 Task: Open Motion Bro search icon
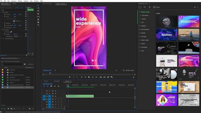click(144, 7)
